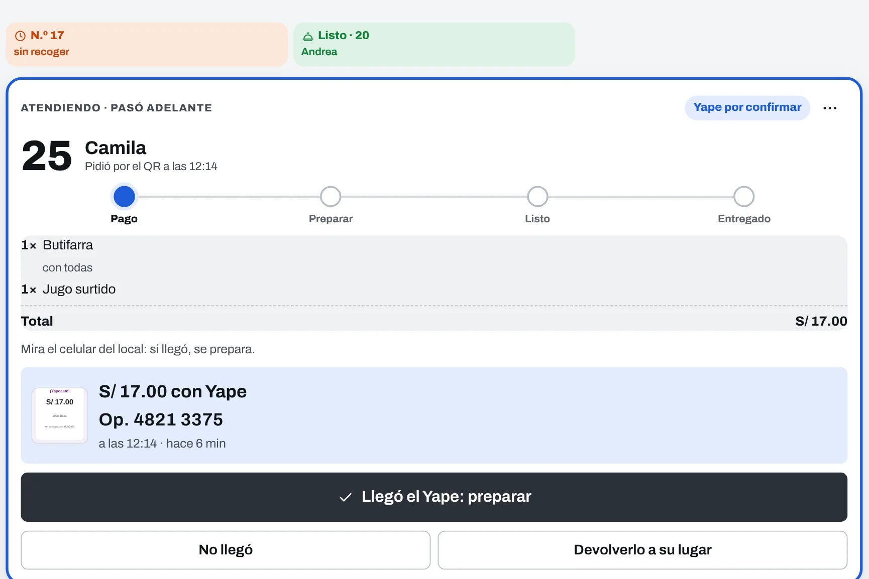Open the Listo · 20 Andrea card
Viewport: 869px width, 579px height.
434,44
